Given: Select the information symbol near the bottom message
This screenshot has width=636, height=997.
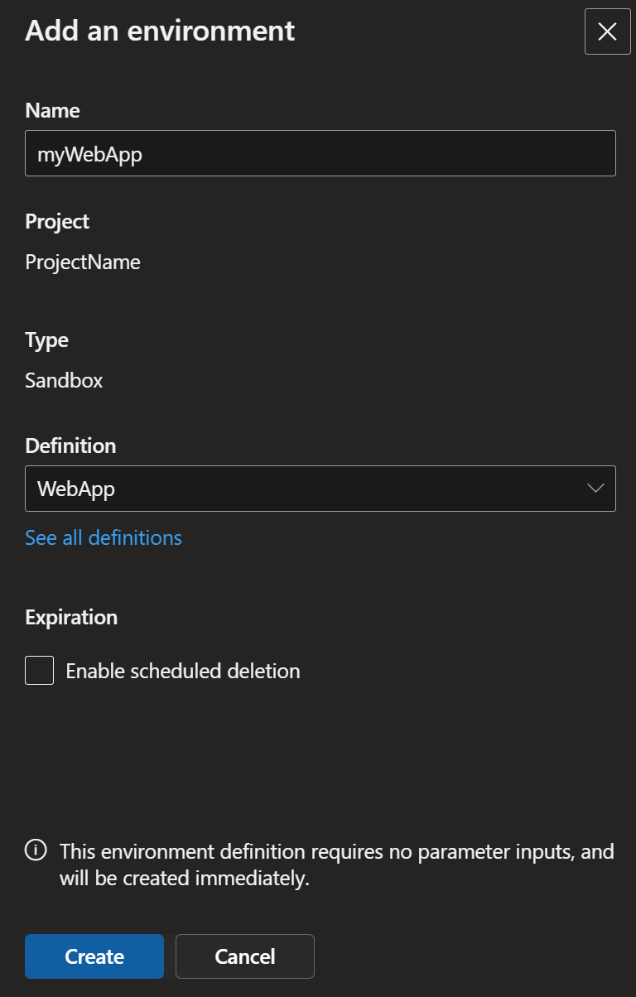Looking at the screenshot, I should click(x=35, y=851).
